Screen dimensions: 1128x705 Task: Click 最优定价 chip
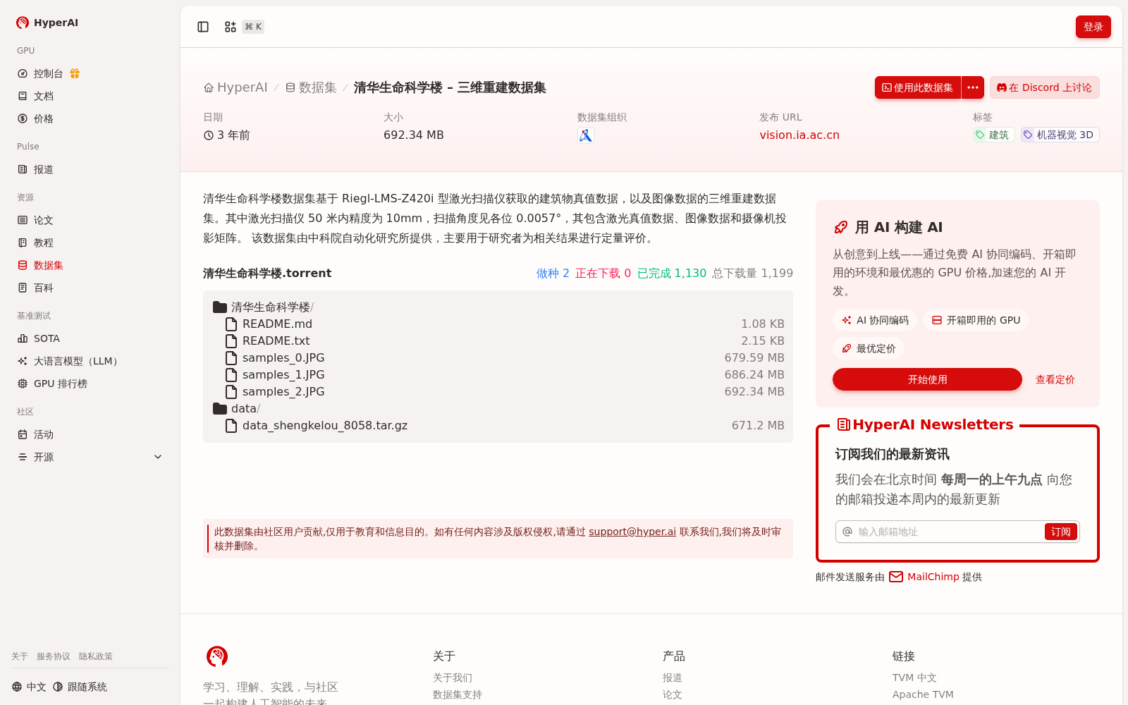869,348
